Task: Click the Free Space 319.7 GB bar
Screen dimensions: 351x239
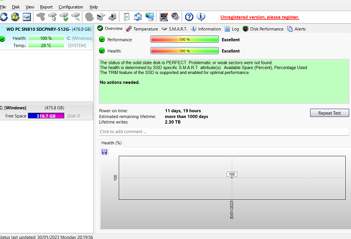Action: (46, 116)
